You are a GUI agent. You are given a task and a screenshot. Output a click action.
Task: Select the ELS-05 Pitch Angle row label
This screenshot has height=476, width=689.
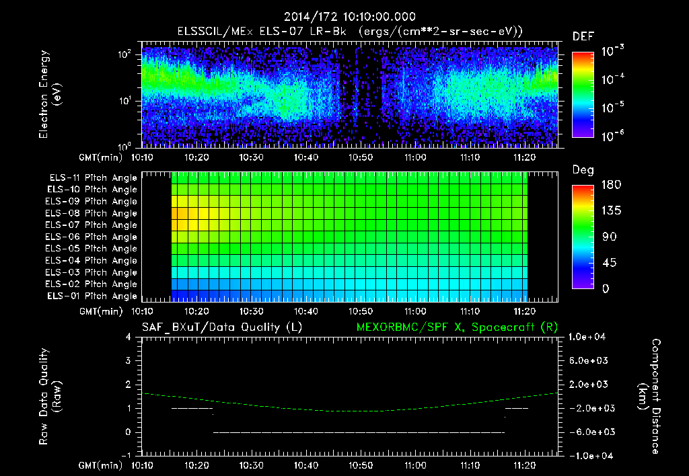[x=91, y=249]
